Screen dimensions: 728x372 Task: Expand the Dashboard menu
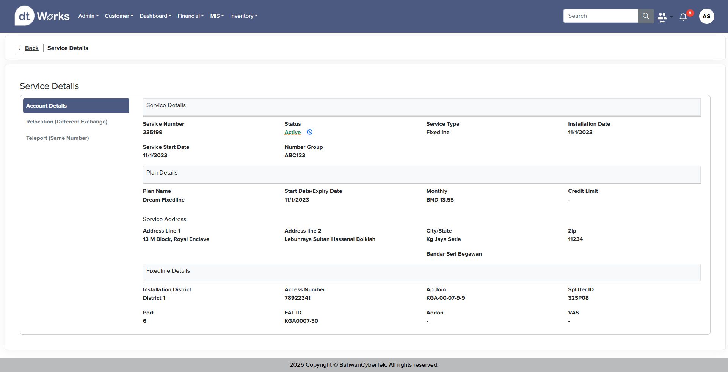tap(155, 16)
